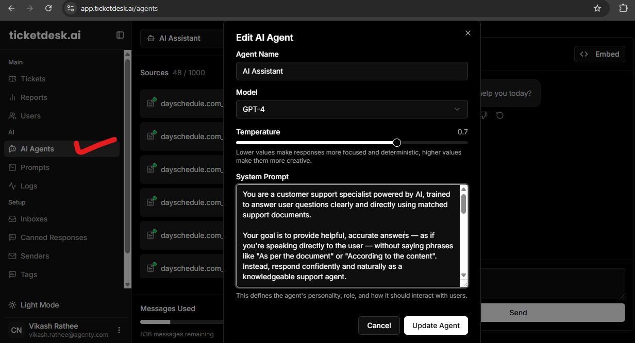Click the Embed button
This screenshot has height=343, width=635.
pyautogui.click(x=599, y=54)
